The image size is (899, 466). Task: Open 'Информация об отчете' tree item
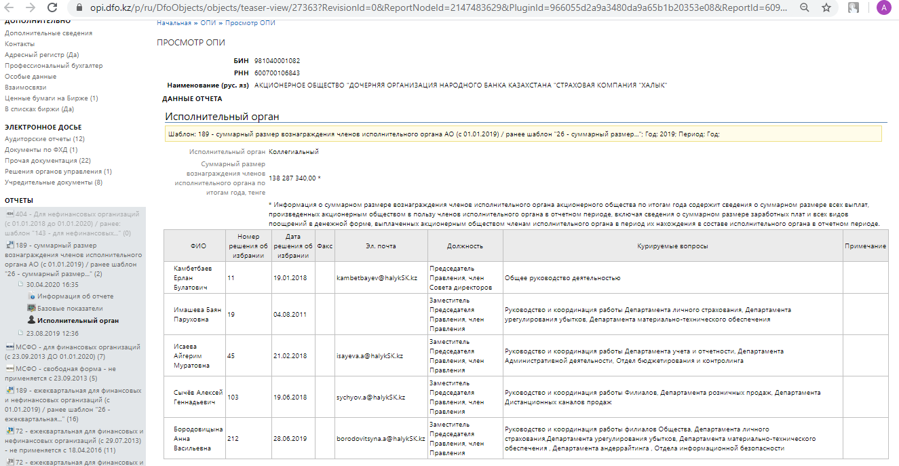point(75,296)
